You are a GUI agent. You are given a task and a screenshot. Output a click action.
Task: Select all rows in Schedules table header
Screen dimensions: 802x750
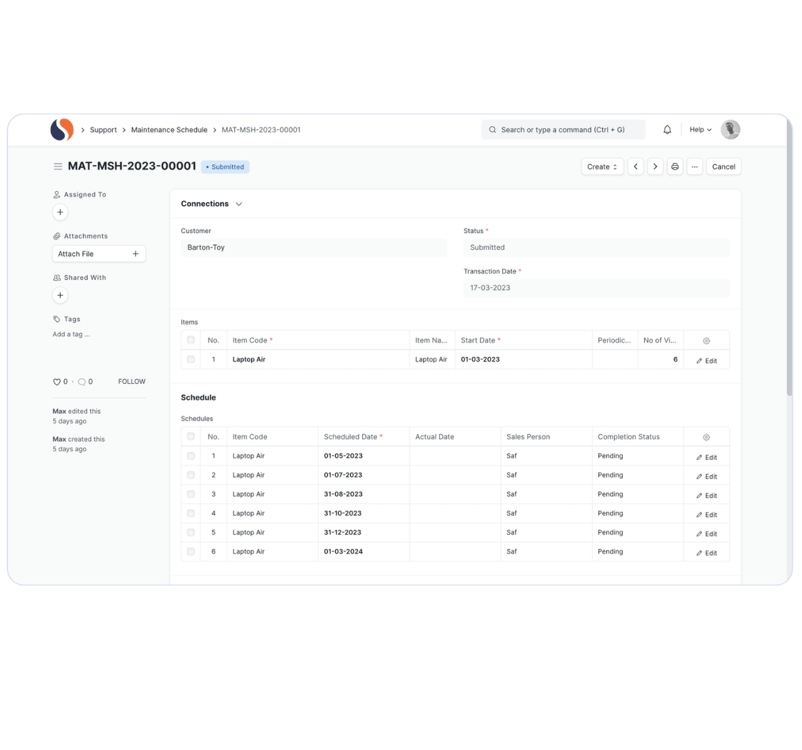tap(191, 436)
